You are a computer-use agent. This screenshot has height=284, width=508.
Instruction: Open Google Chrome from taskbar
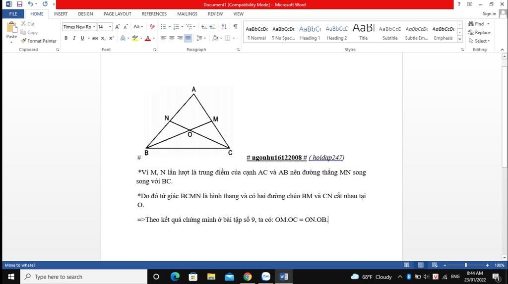coord(248,277)
